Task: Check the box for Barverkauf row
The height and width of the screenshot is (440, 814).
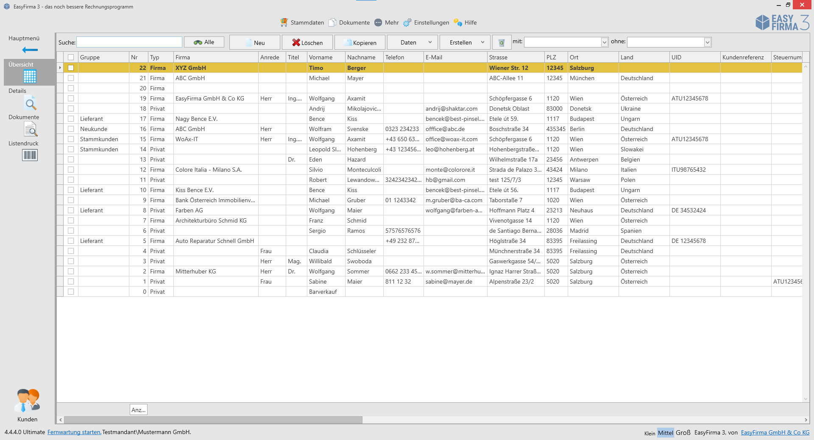Action: click(71, 292)
